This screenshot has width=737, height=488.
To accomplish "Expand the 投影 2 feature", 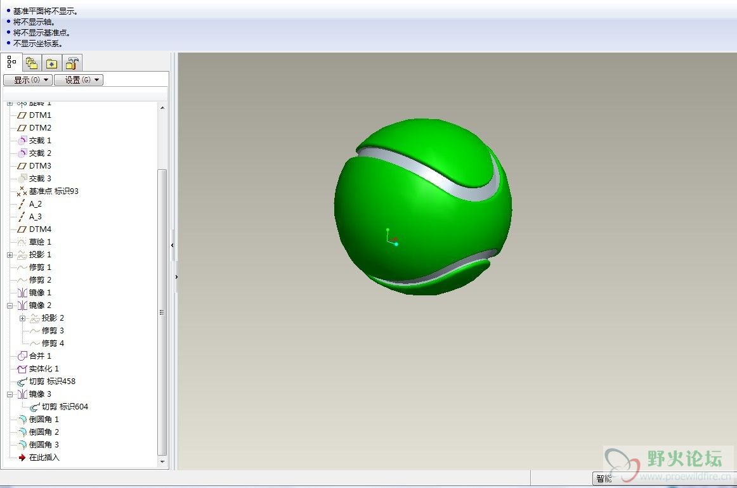I will [x=23, y=318].
